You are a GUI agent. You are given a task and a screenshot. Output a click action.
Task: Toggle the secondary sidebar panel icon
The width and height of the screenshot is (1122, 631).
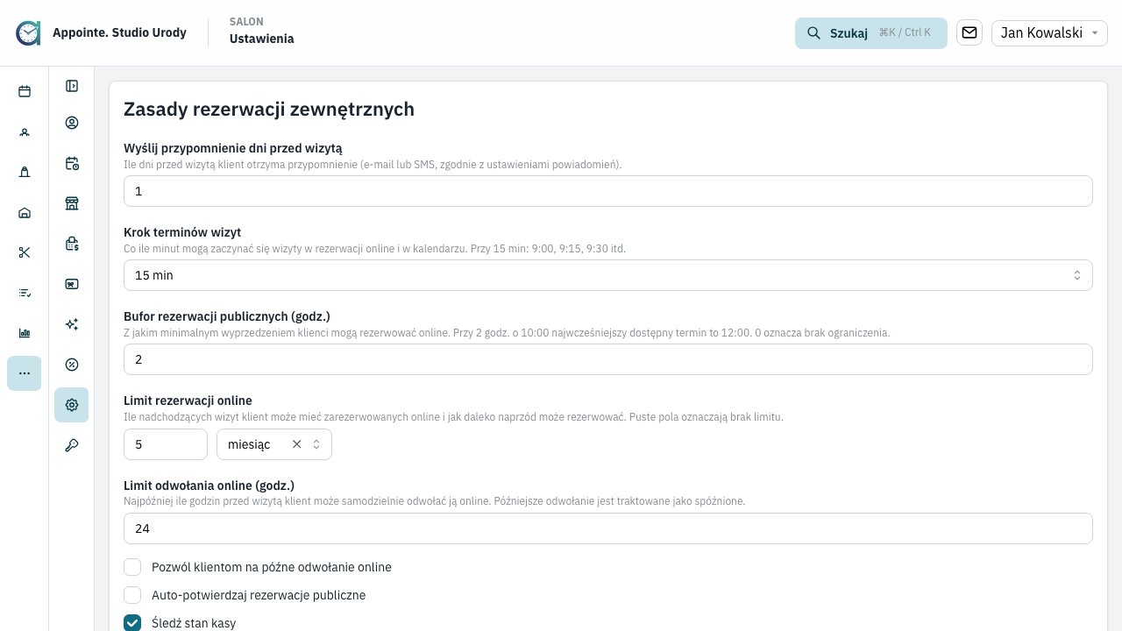click(x=72, y=86)
